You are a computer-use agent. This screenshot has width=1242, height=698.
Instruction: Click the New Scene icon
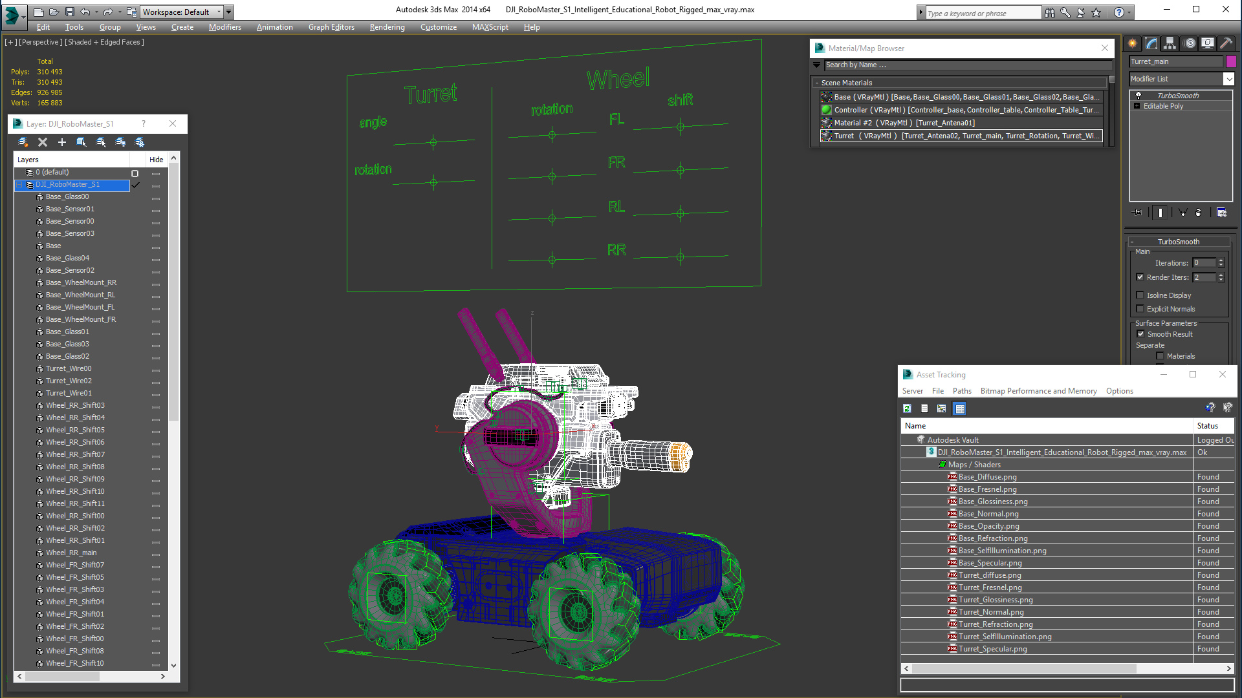39,12
